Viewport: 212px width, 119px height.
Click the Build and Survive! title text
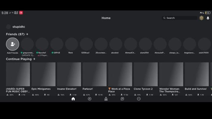pyautogui.click(x=196, y=89)
